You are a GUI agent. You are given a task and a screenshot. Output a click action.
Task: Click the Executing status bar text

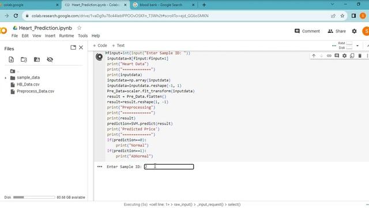pyautogui.click(x=182, y=205)
